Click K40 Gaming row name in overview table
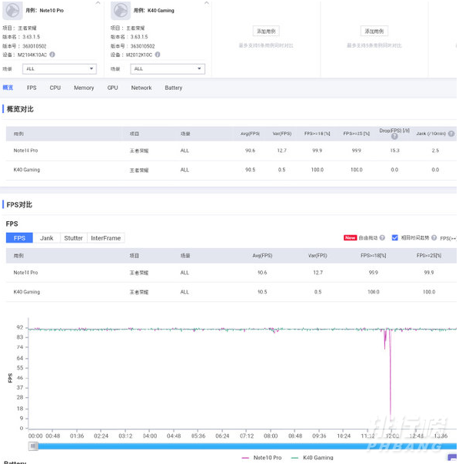 (x=27, y=170)
